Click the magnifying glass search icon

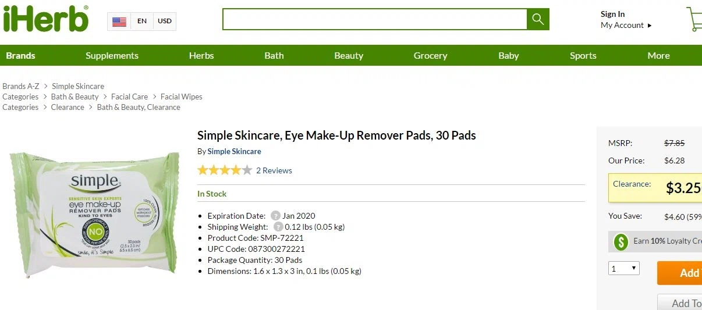pyautogui.click(x=538, y=19)
